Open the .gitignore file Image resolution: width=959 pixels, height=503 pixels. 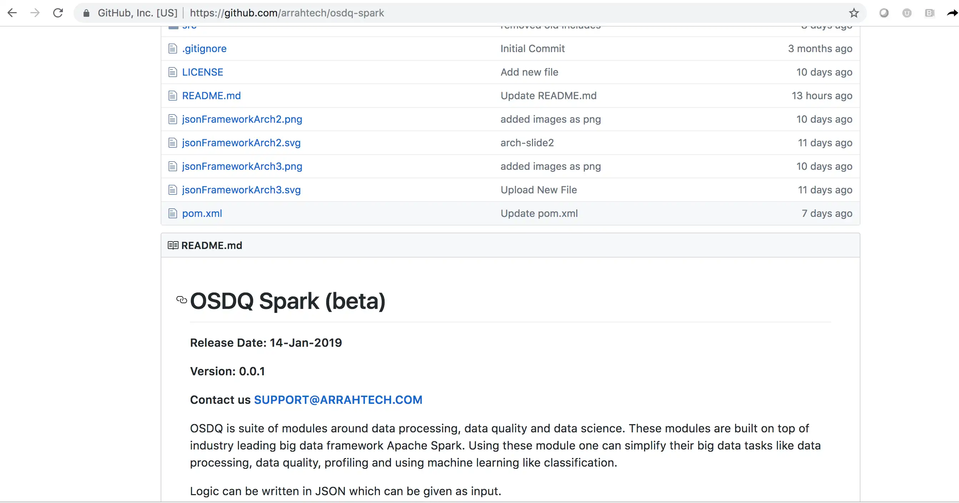pyautogui.click(x=204, y=49)
